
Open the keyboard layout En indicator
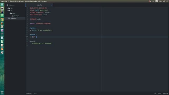coord(157,1)
